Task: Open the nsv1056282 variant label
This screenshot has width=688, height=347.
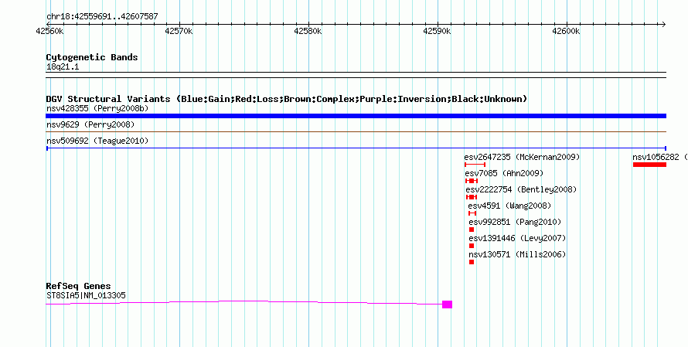Action: coord(660,157)
